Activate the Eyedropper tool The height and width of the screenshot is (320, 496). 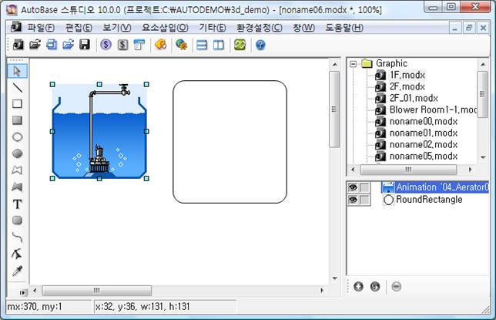18,271
